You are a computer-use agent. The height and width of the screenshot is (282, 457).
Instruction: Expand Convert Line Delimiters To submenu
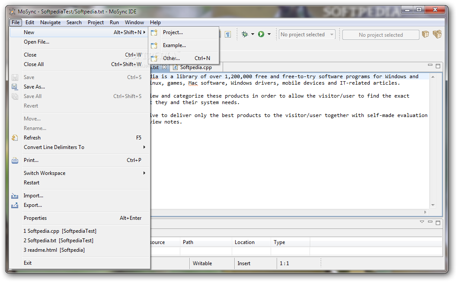pos(144,147)
